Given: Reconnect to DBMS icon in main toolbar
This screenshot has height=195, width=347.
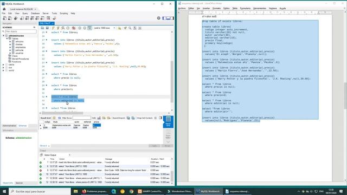Looking at the screenshot, I should click(x=54, y=18).
